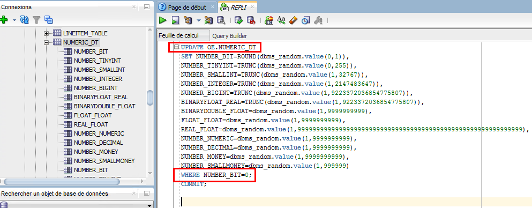The height and width of the screenshot is (208, 532).
Task: Close the REPLI tab
Action: [252, 7]
